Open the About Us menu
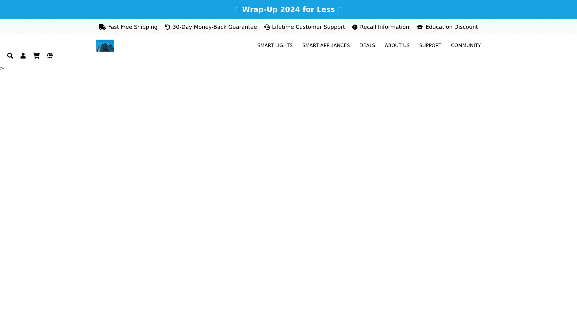Viewport: 577px width, 324px height. point(397,46)
